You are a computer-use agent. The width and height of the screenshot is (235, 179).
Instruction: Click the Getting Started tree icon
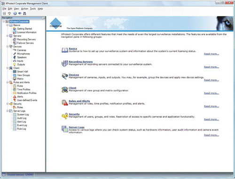tap(15, 29)
